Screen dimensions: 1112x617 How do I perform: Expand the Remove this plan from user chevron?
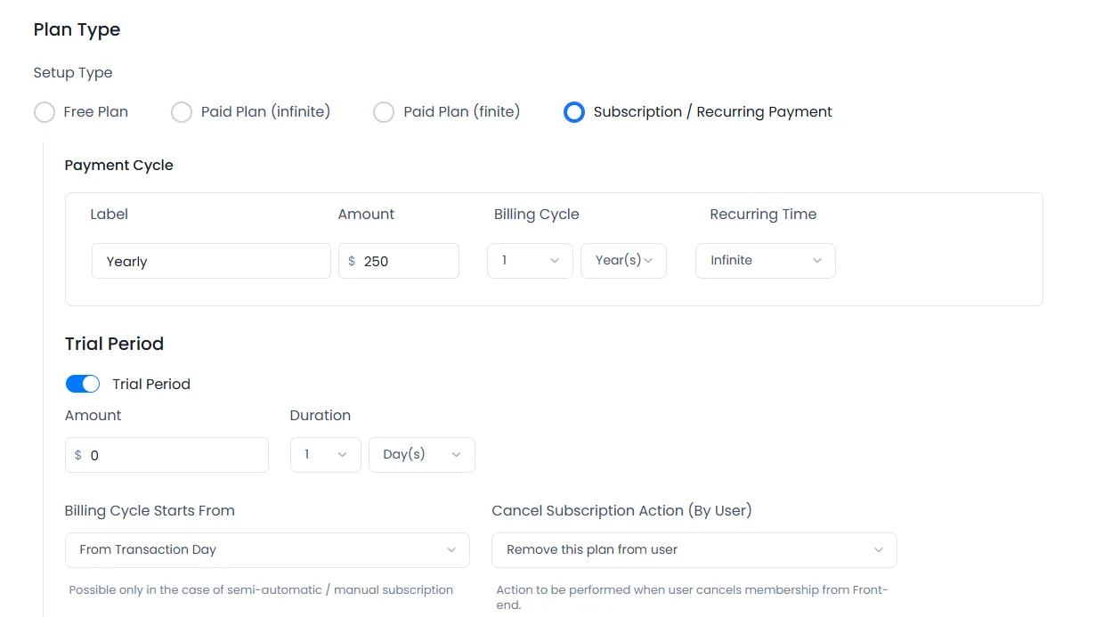click(879, 549)
